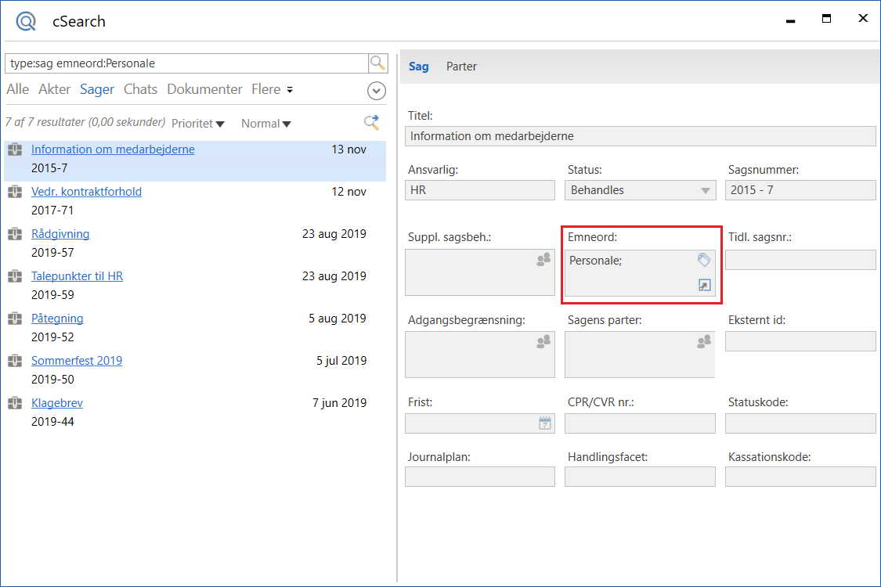881x587 pixels.
Task: Select the Dokumenter filter tab
Action: 204,90
